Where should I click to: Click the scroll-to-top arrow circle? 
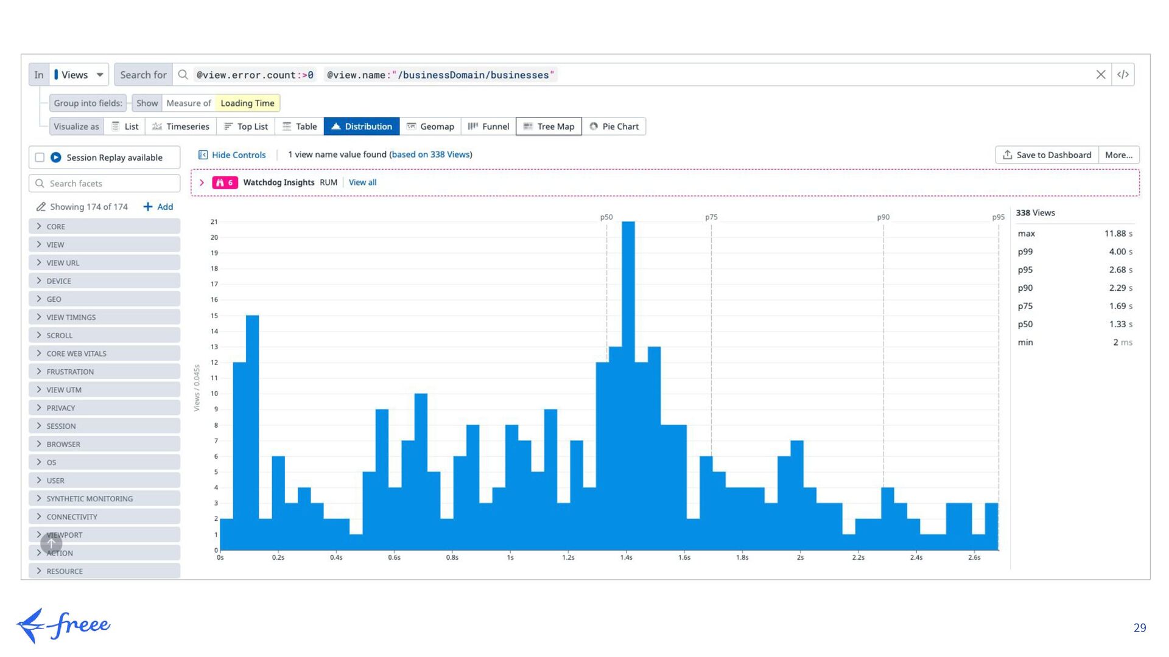pyautogui.click(x=51, y=543)
